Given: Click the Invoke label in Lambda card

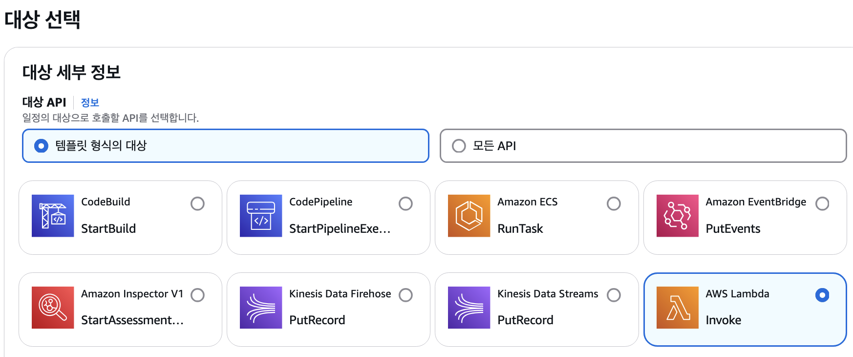Looking at the screenshot, I should (x=723, y=320).
